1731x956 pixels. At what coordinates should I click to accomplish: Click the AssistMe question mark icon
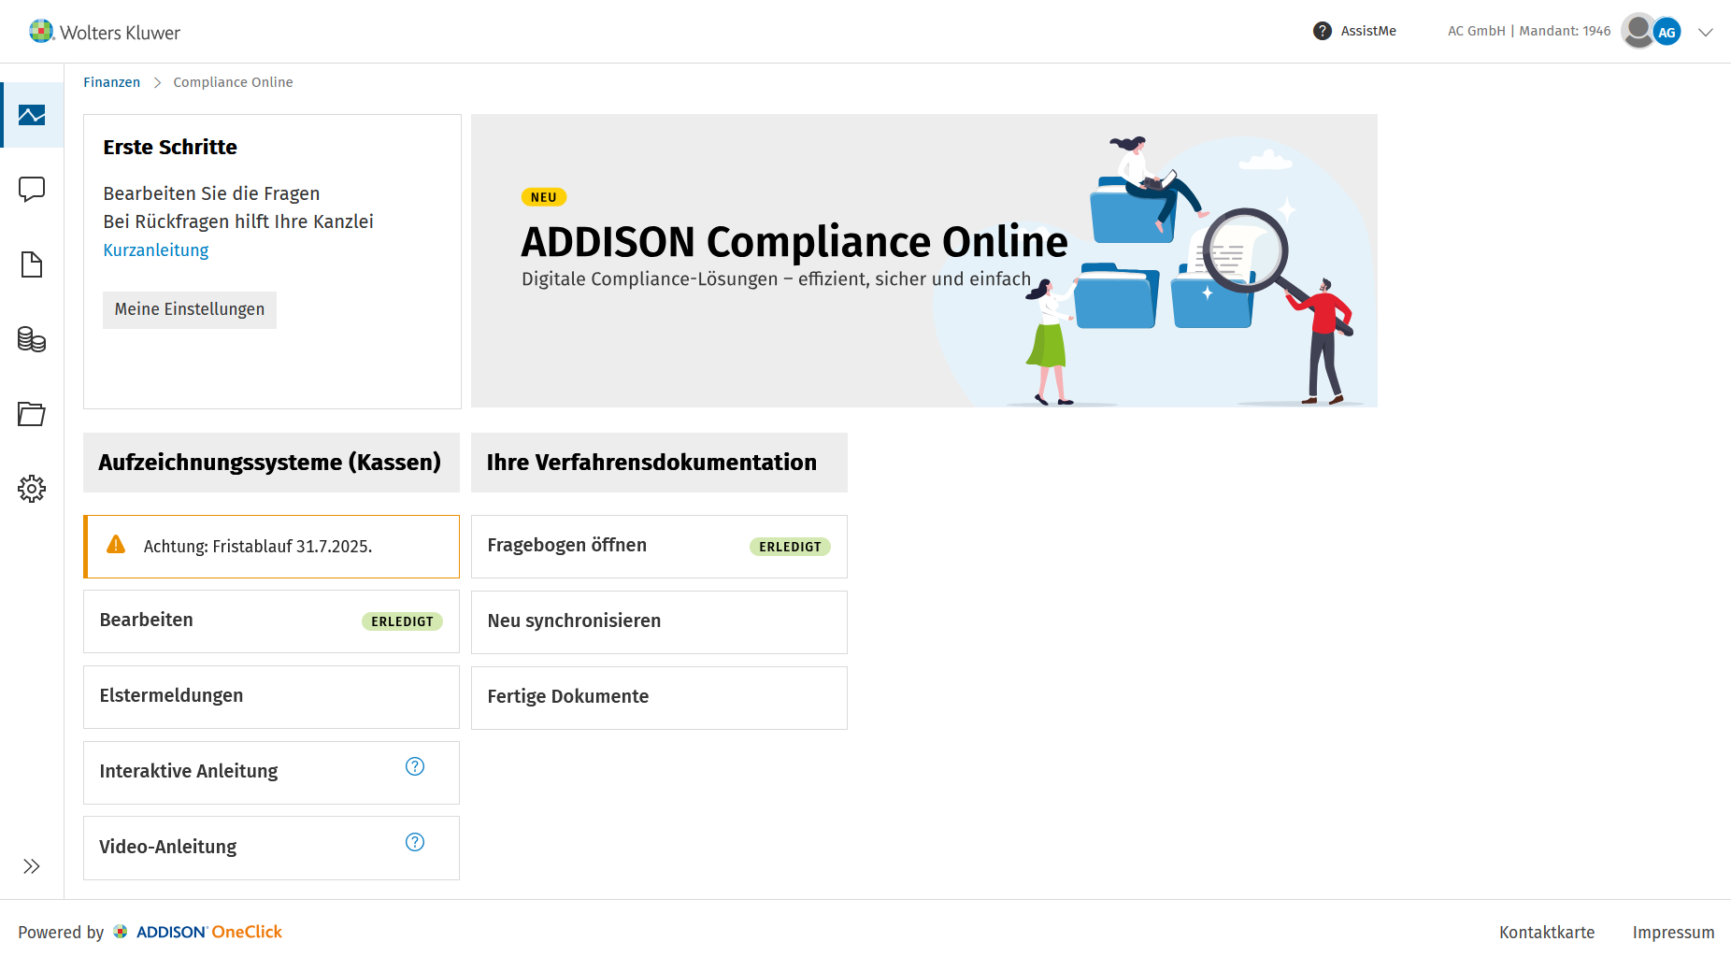pos(1323,31)
